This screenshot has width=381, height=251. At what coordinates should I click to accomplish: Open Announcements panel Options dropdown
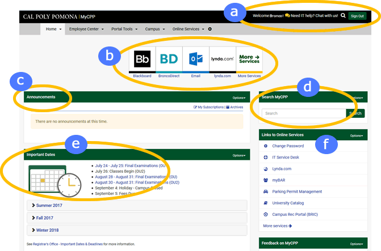pos(239,98)
